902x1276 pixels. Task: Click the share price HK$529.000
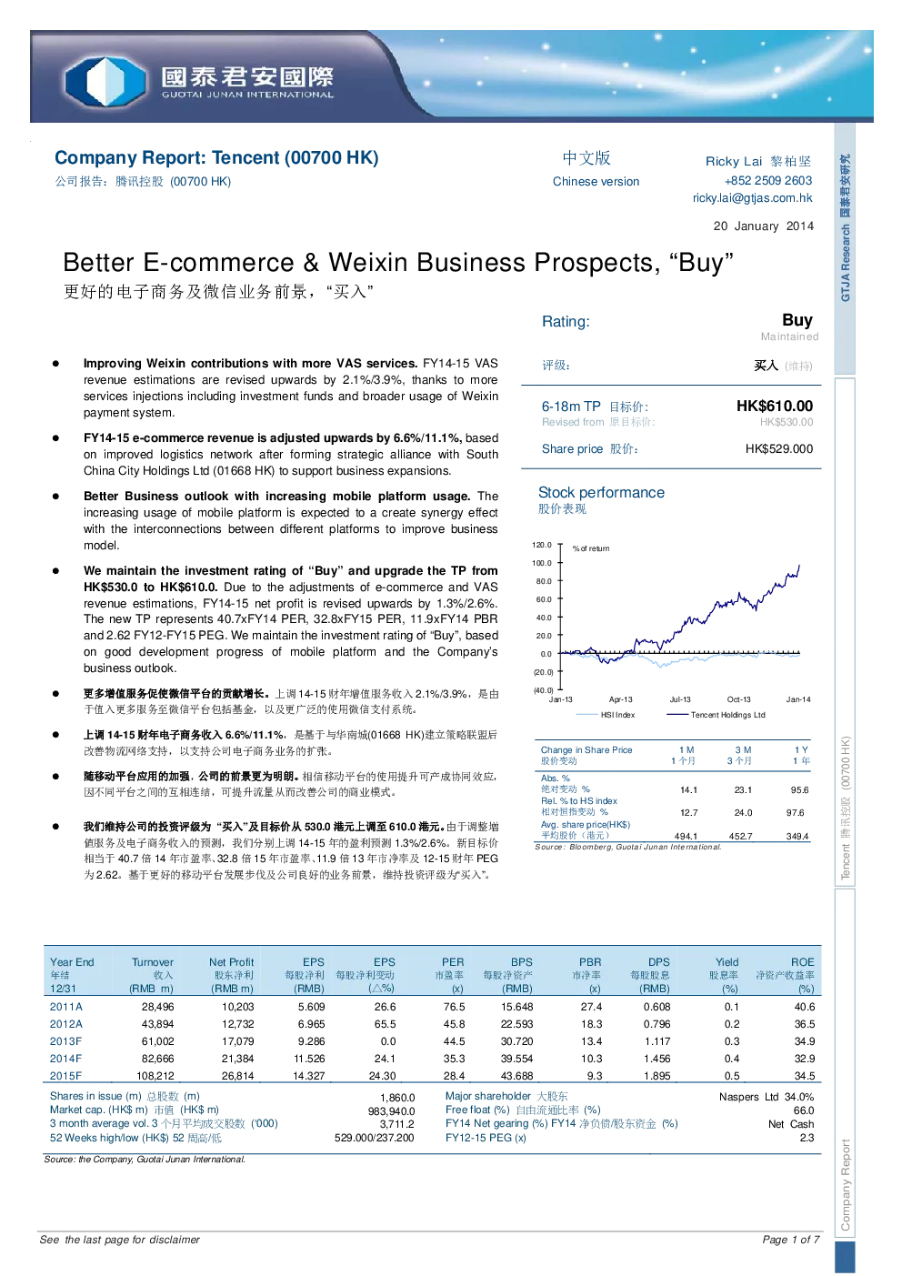779,448
